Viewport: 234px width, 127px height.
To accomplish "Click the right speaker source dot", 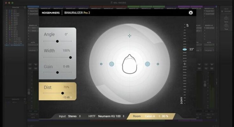I will click(x=148, y=64).
